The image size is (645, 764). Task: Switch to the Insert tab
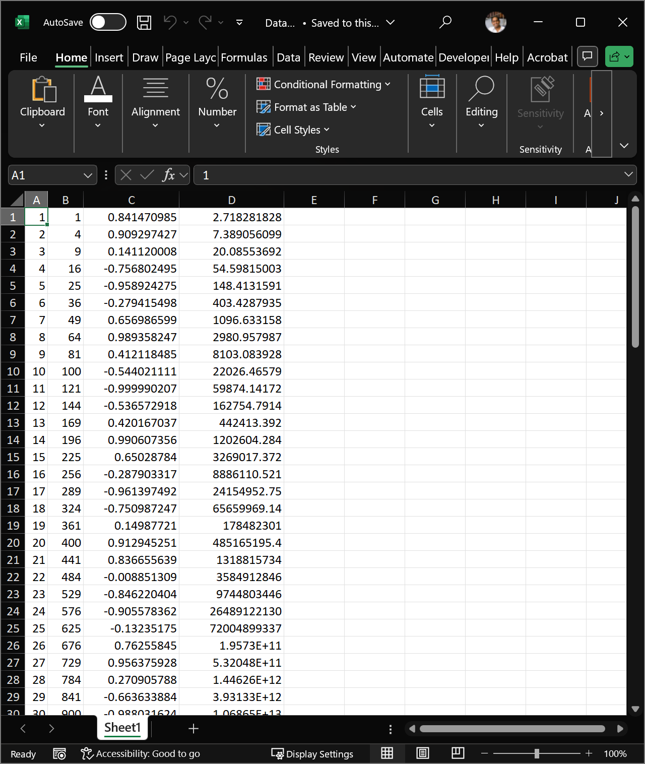(x=109, y=57)
